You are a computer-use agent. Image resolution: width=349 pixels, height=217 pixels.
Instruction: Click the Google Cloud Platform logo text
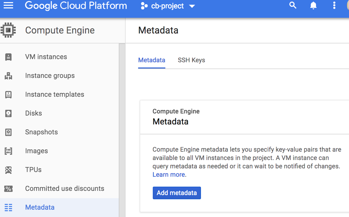[76, 6]
